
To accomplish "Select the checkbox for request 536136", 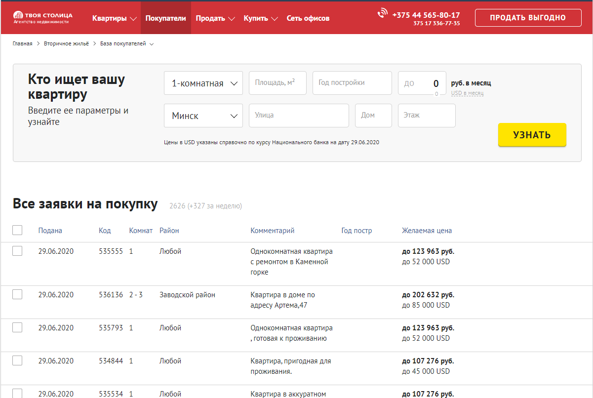I will point(17,294).
